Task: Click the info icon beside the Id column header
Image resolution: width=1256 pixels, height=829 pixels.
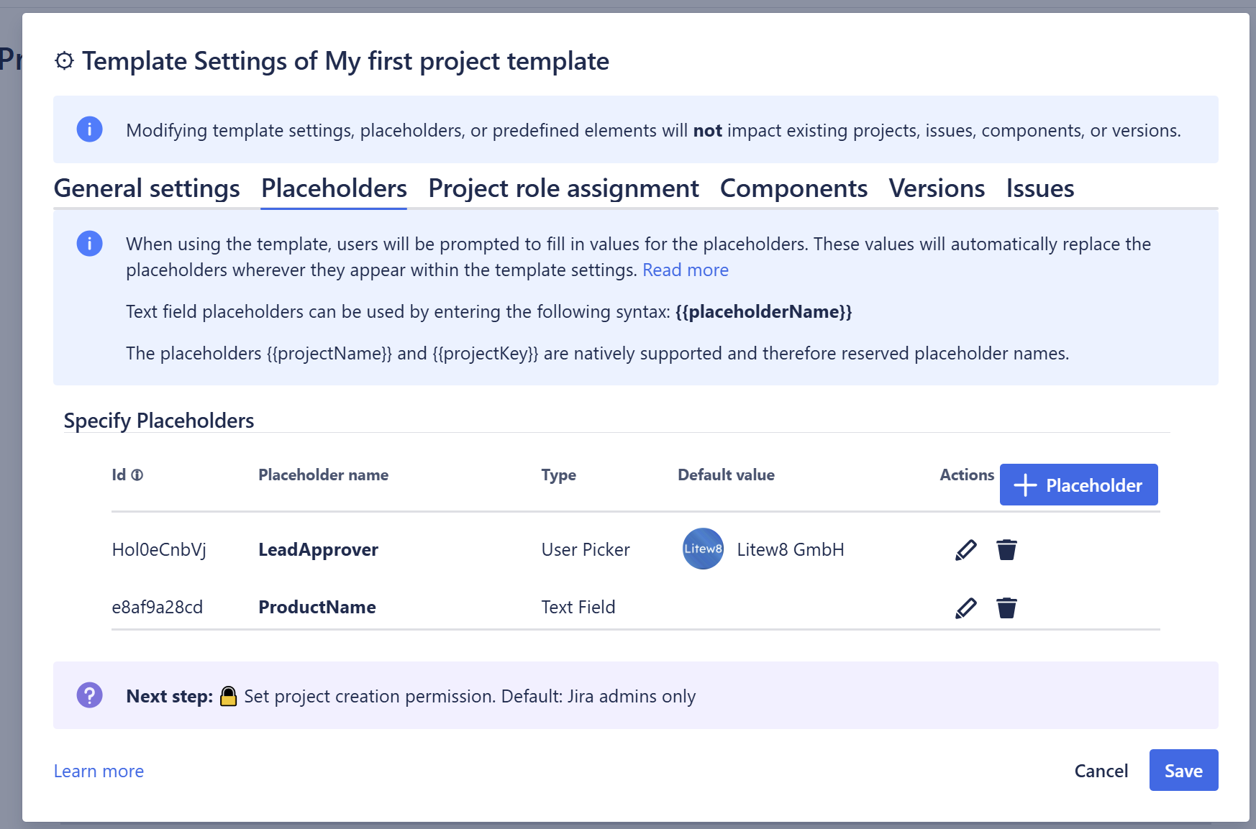Action: point(137,475)
